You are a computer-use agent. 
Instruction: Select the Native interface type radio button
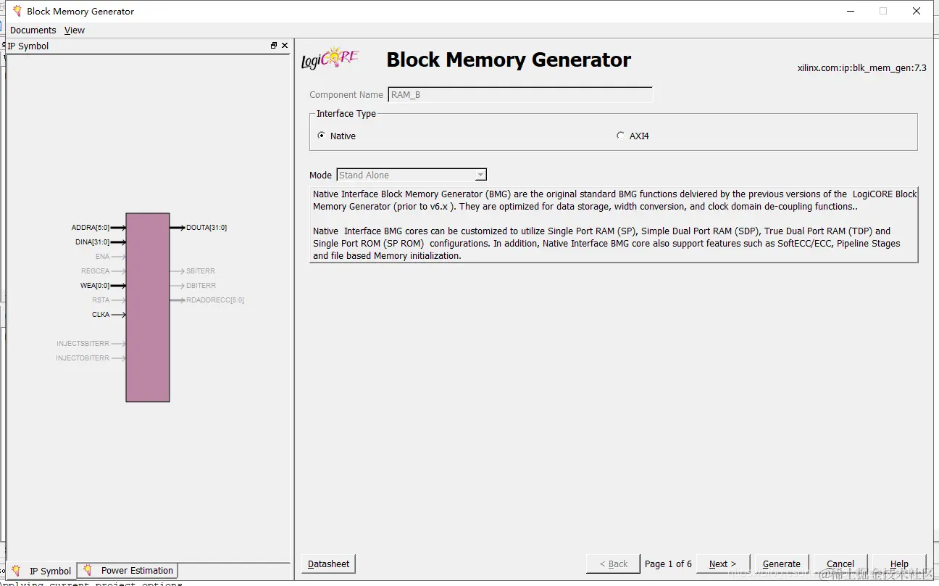[321, 136]
